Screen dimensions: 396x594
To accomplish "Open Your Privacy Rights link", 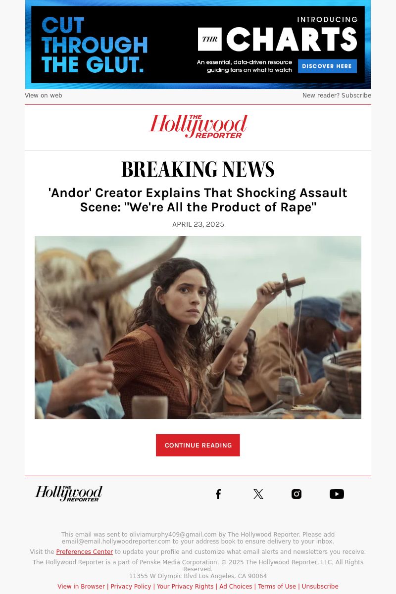I will [x=185, y=587].
